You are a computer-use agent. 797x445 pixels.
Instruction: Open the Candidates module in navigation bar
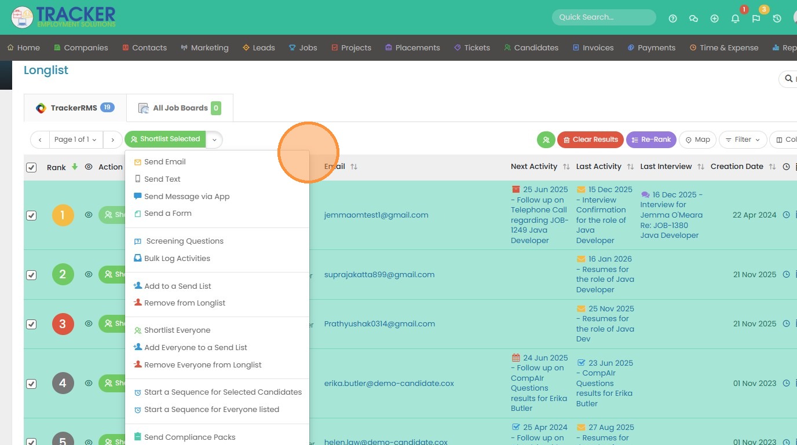tap(531, 48)
